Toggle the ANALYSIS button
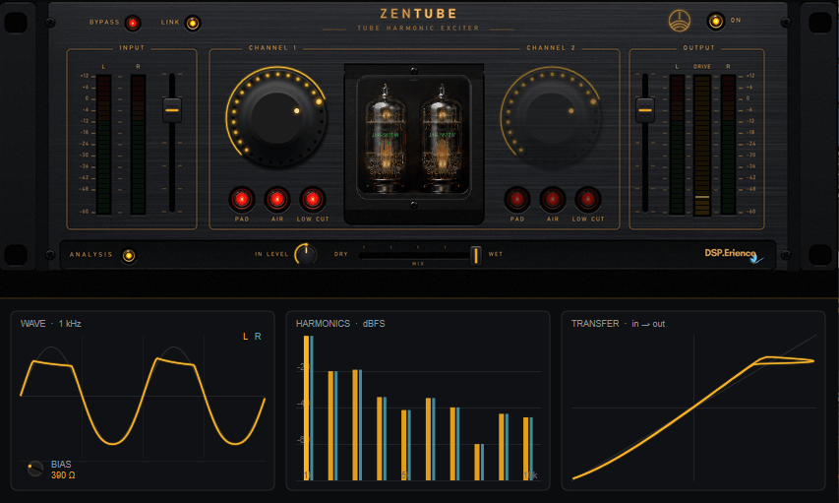The width and height of the screenshot is (839, 503). [129, 256]
